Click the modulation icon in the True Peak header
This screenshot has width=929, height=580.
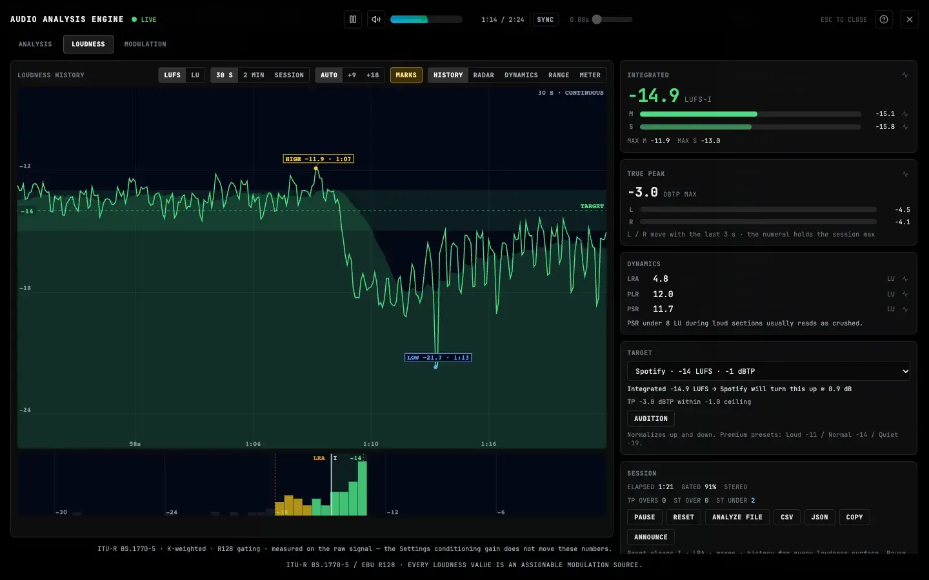coord(905,174)
